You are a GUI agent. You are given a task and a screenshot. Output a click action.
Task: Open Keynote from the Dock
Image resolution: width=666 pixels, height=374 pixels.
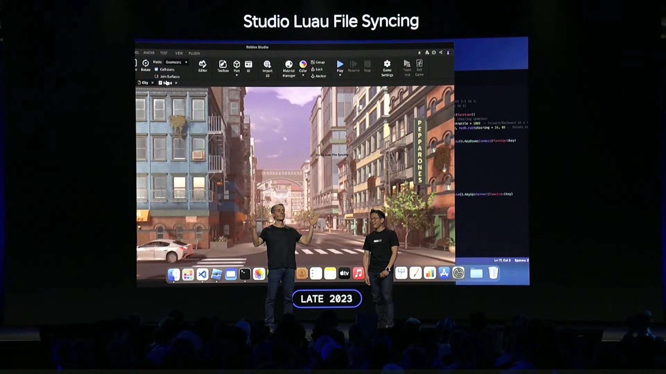(401, 273)
